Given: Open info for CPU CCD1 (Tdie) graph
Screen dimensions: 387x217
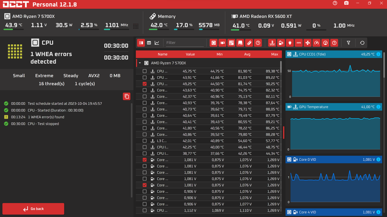Looking at the screenshot, I should click(x=379, y=54).
